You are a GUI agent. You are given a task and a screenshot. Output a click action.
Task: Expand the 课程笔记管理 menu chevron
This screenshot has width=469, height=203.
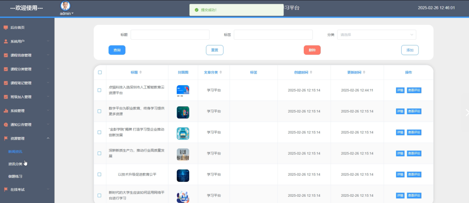click(x=48, y=83)
